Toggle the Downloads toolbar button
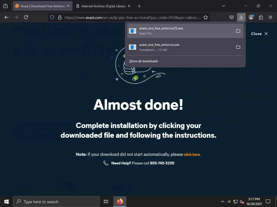Screen dimensions: 277x207 [x=241, y=17]
